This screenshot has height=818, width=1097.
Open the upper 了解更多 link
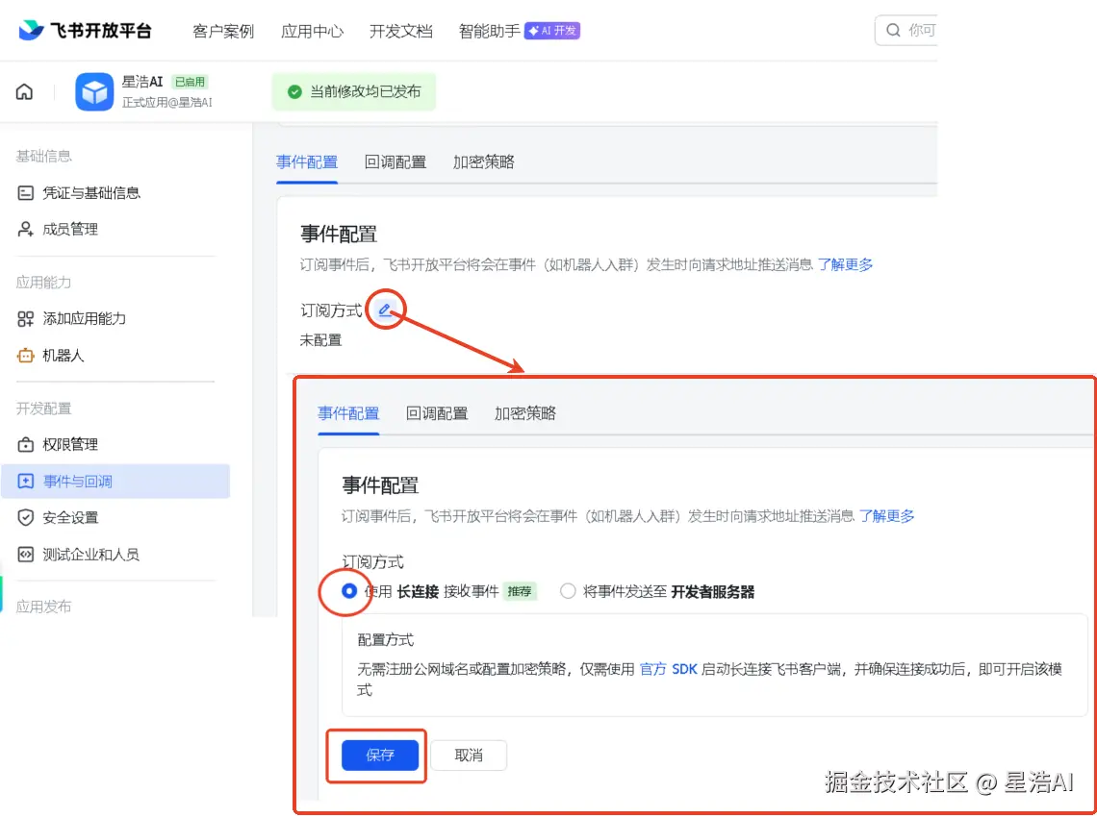pos(845,264)
